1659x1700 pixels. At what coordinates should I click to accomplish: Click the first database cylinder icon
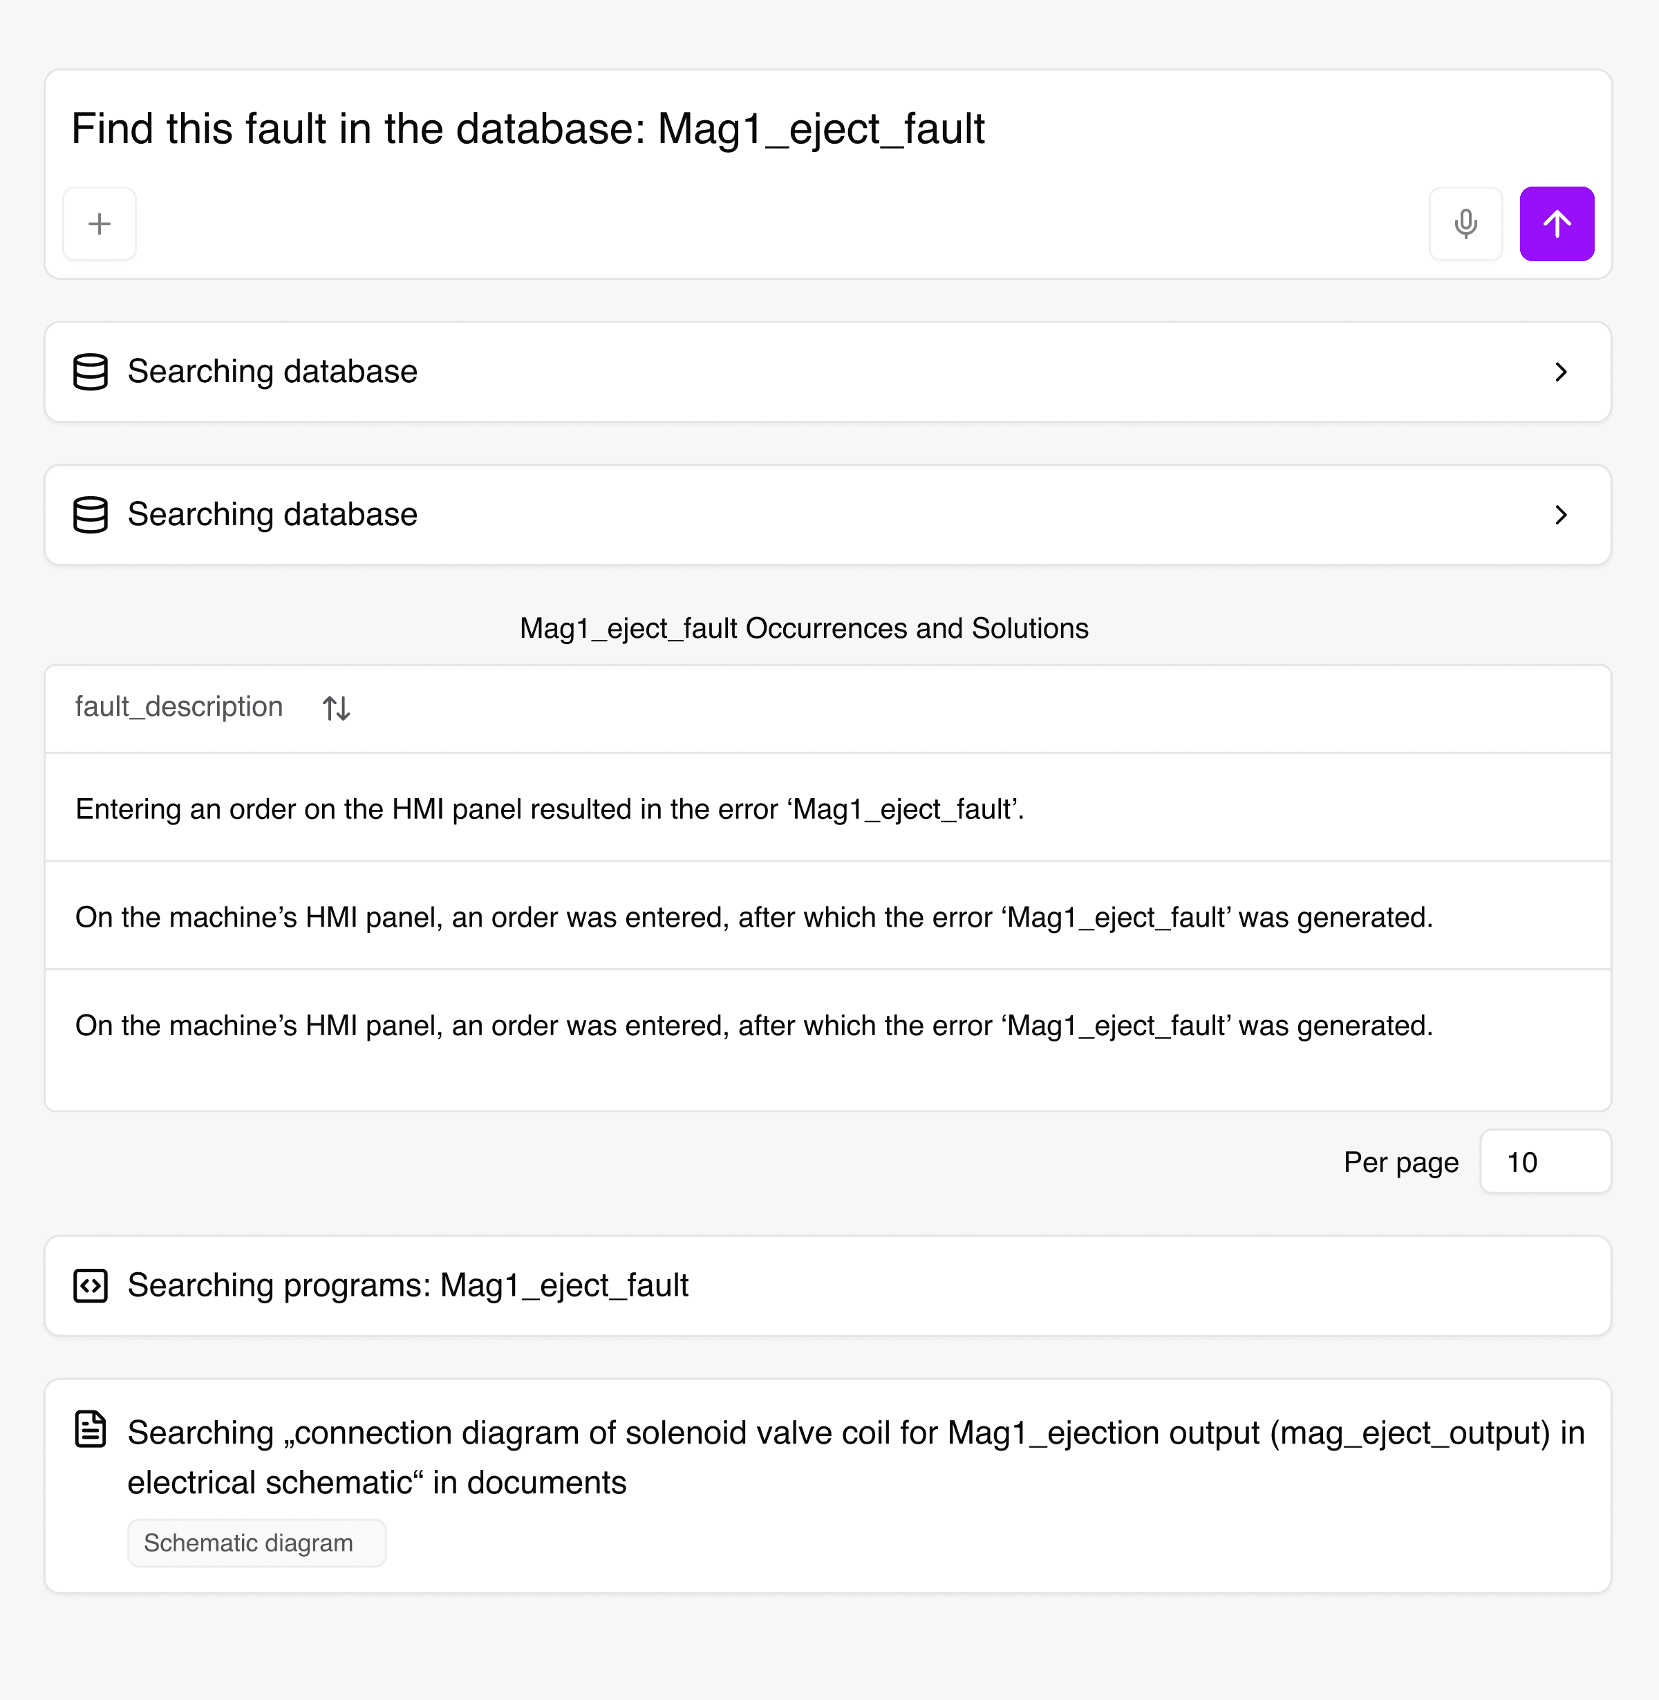91,372
